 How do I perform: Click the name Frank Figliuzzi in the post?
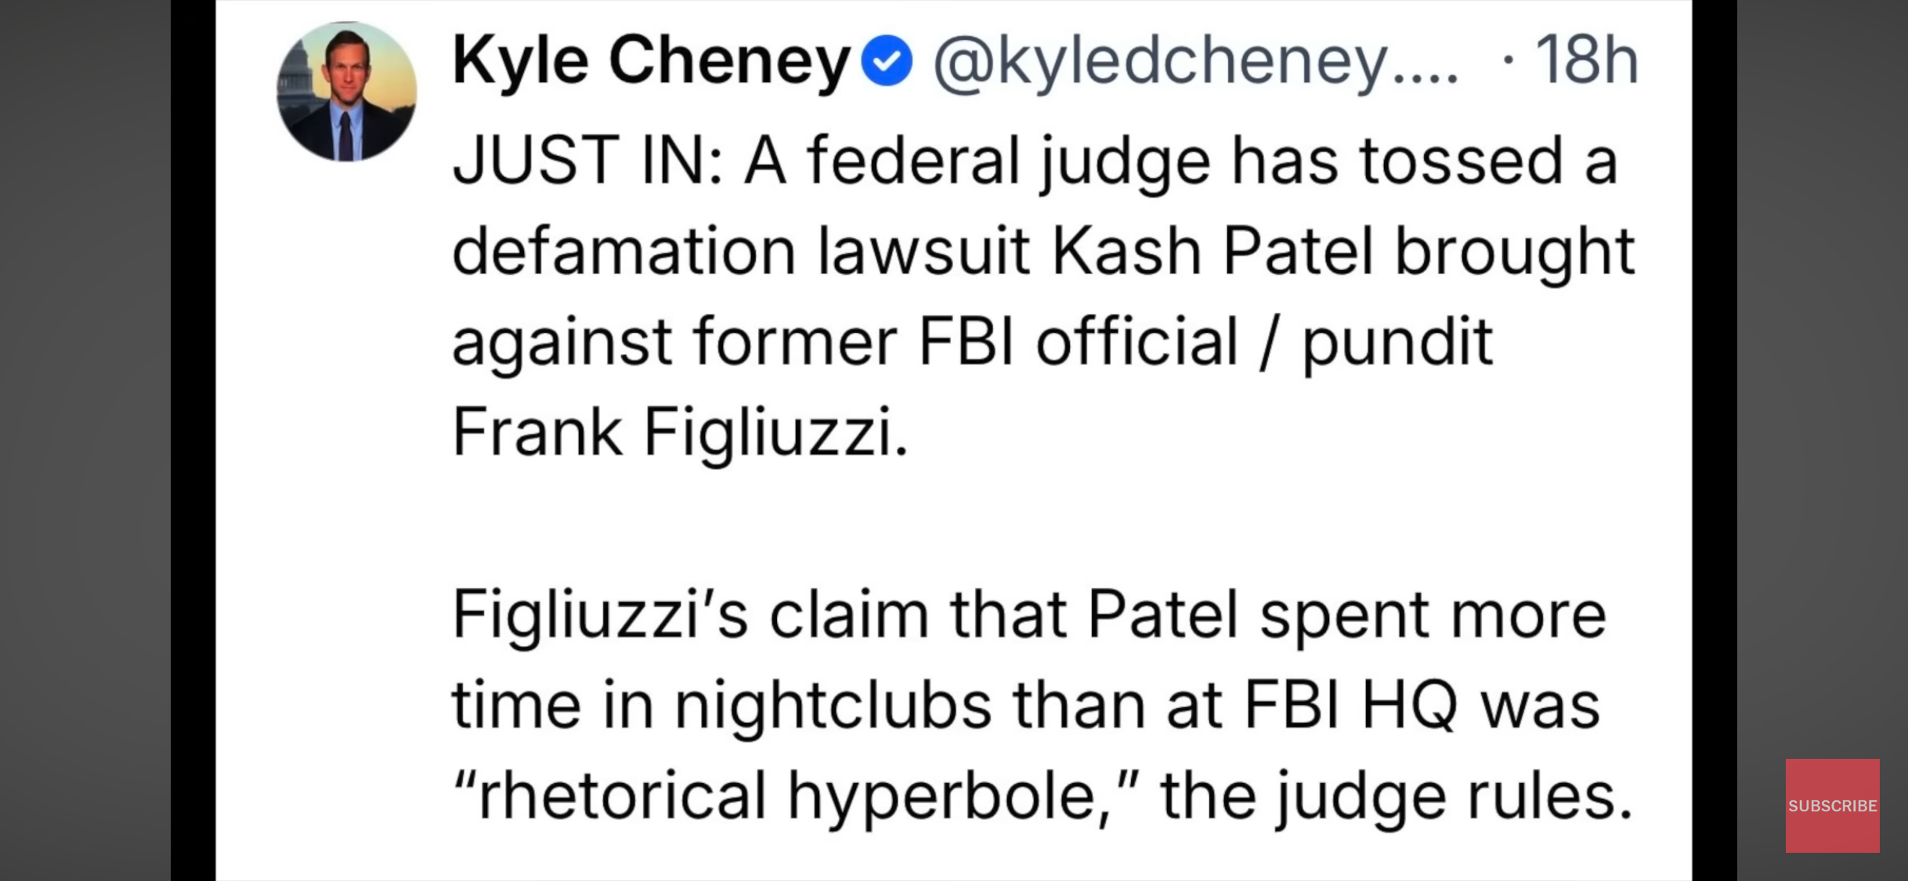coord(678,431)
